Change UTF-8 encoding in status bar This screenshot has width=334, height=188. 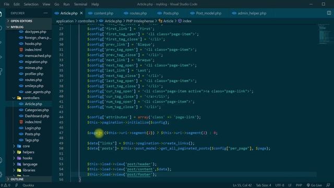point(280,185)
